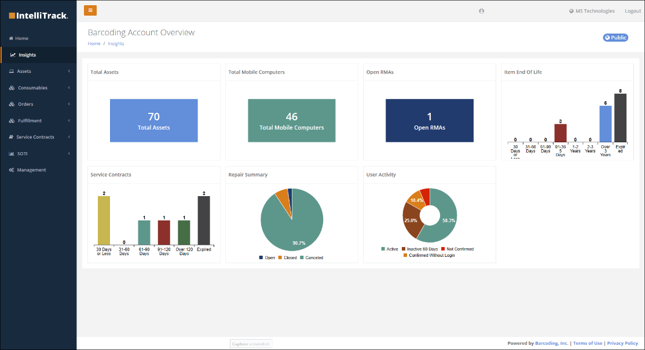645x350 pixels.
Task: Click the Consumables icon in the sidebar
Action: coord(12,88)
